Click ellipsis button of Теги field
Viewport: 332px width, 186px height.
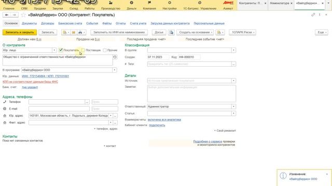pyautogui.click(x=233, y=64)
